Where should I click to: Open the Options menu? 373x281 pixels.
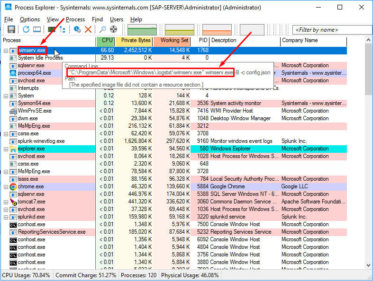tap(30, 19)
